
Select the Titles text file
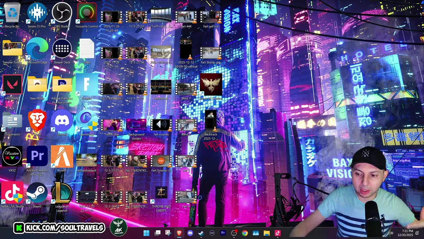pos(86,51)
